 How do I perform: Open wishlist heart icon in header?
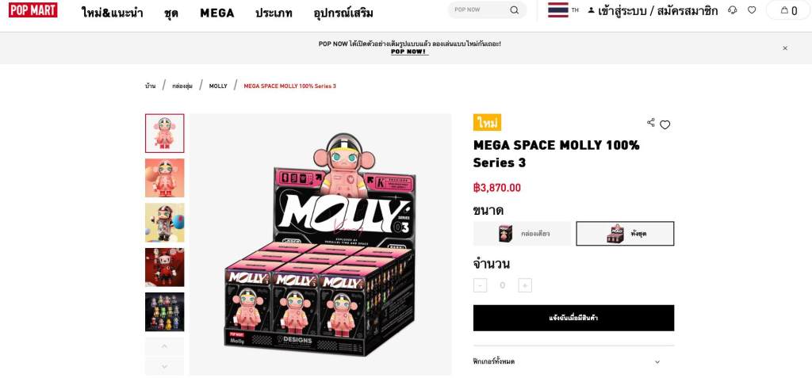pos(752,10)
